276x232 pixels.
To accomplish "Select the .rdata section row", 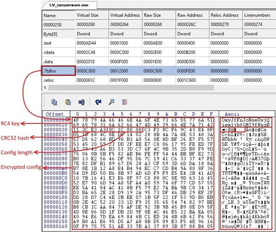I will [x=159, y=52].
